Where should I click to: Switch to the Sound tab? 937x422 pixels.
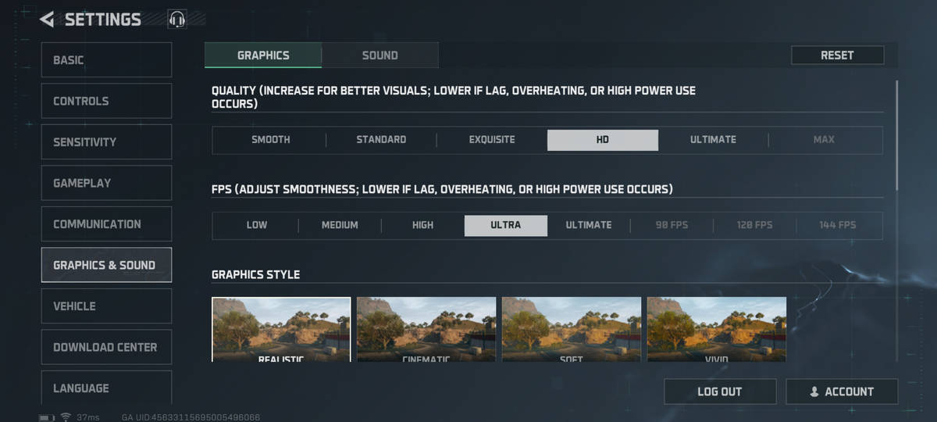(x=379, y=55)
